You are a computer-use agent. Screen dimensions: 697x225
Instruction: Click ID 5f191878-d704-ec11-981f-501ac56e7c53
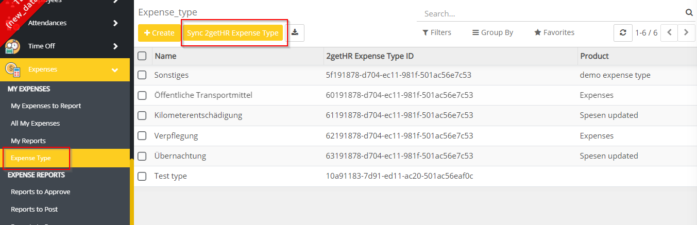pos(400,75)
